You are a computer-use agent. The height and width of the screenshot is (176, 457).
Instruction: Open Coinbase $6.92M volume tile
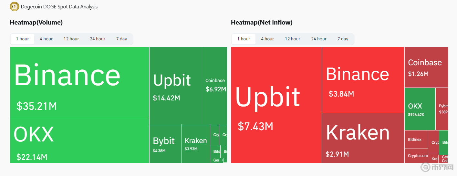pos(214,86)
